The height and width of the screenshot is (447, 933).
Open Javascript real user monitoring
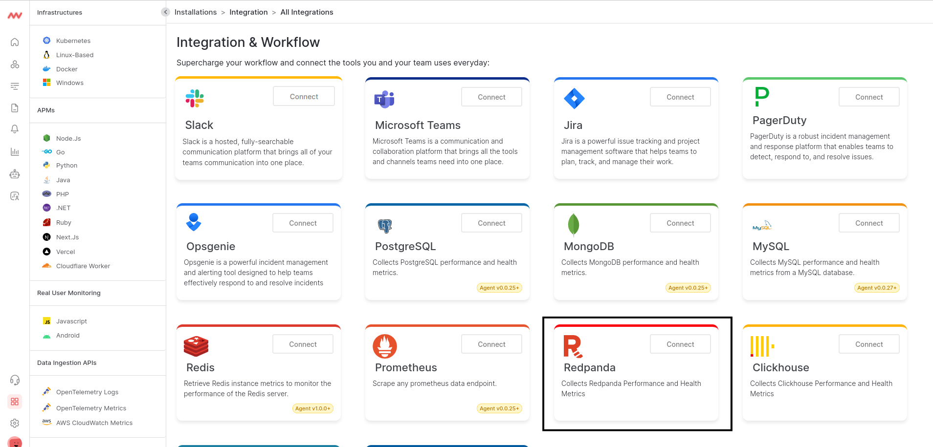point(71,321)
